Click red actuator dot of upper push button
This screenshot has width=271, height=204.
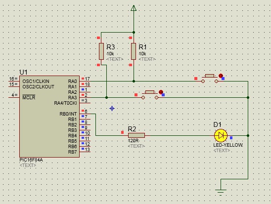click(x=221, y=76)
